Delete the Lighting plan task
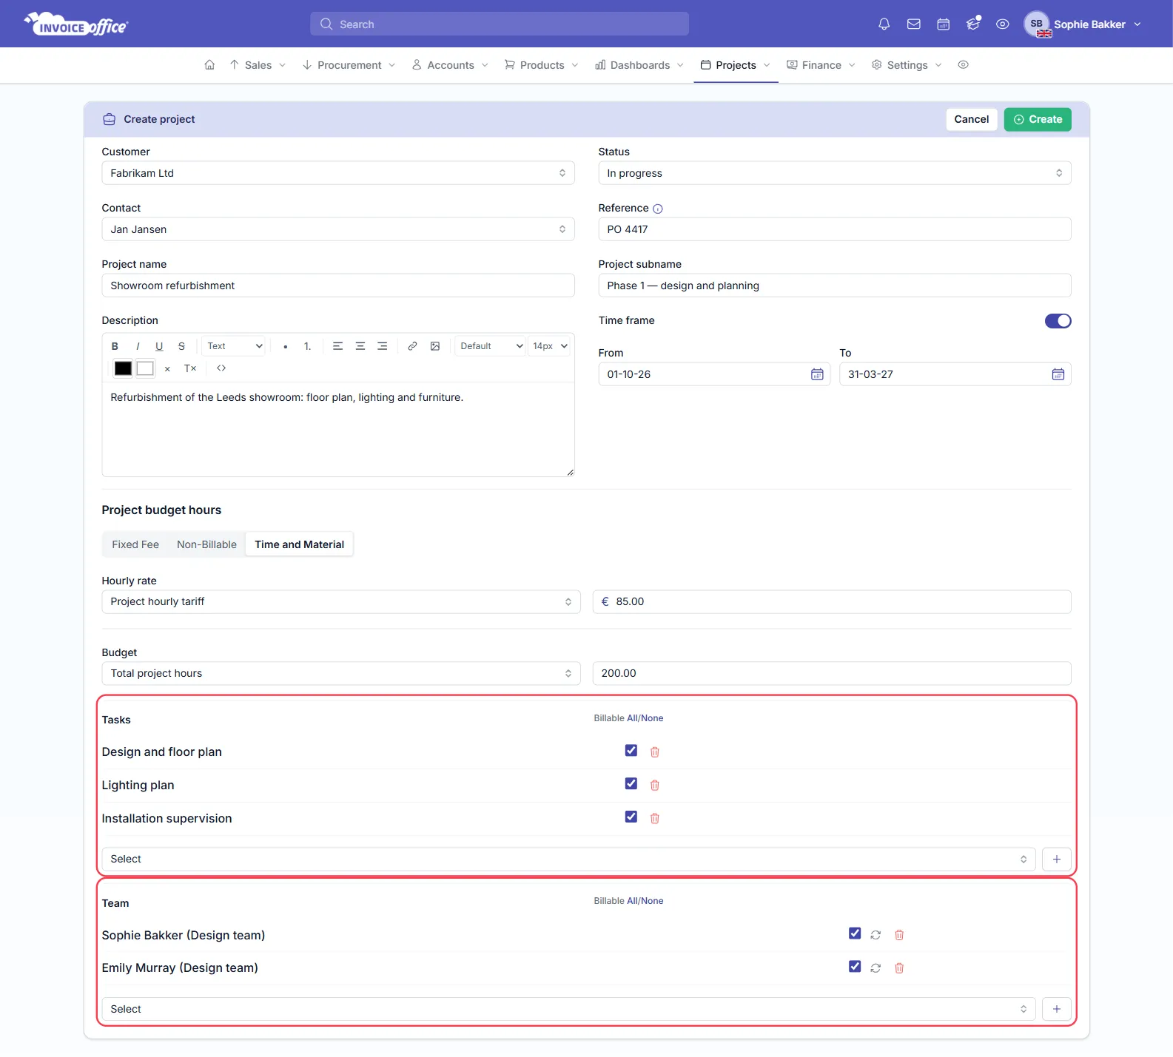The image size is (1173, 1057). point(655,786)
